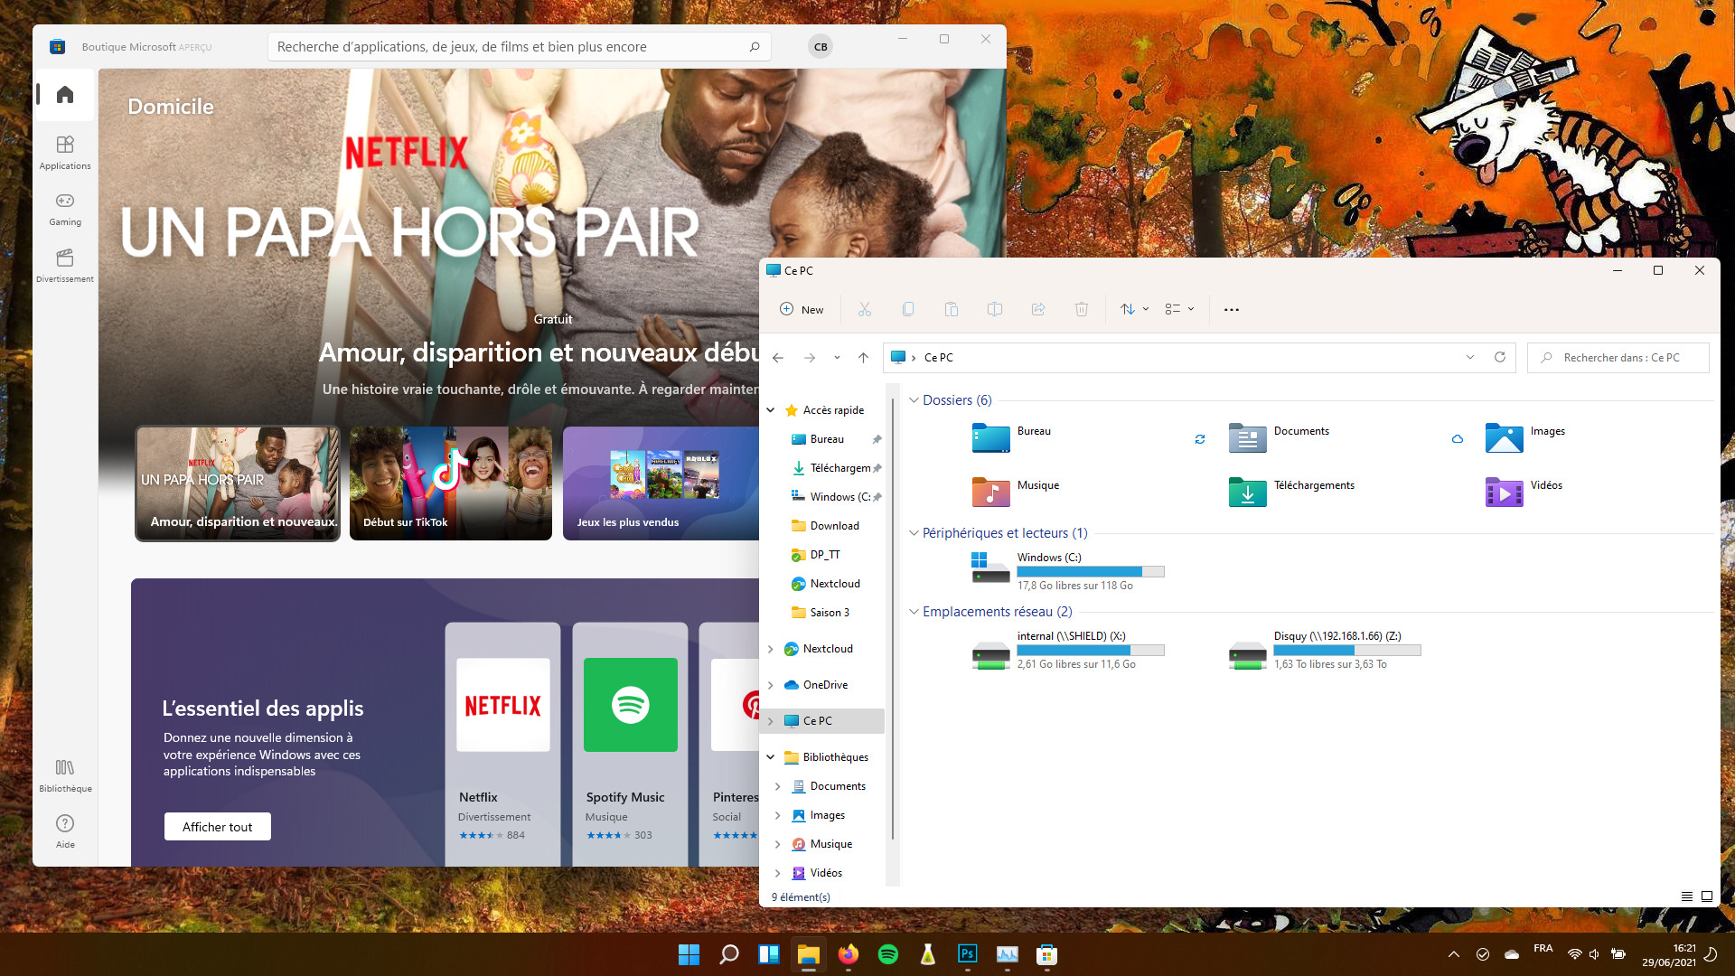Click the Paste icon in Explorer toolbar

tap(952, 309)
